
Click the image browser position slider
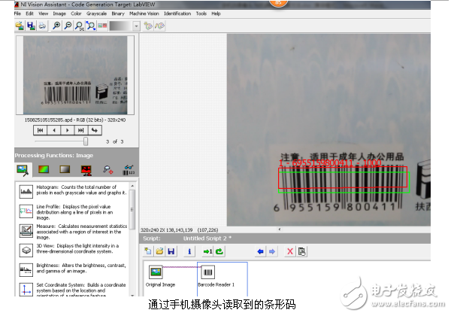85,141
